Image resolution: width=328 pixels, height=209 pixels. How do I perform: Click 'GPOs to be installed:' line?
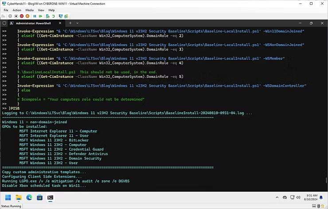[25, 127]
